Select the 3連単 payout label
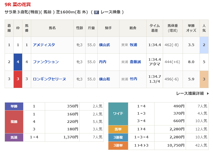213x152 pixels. click(x=118, y=146)
